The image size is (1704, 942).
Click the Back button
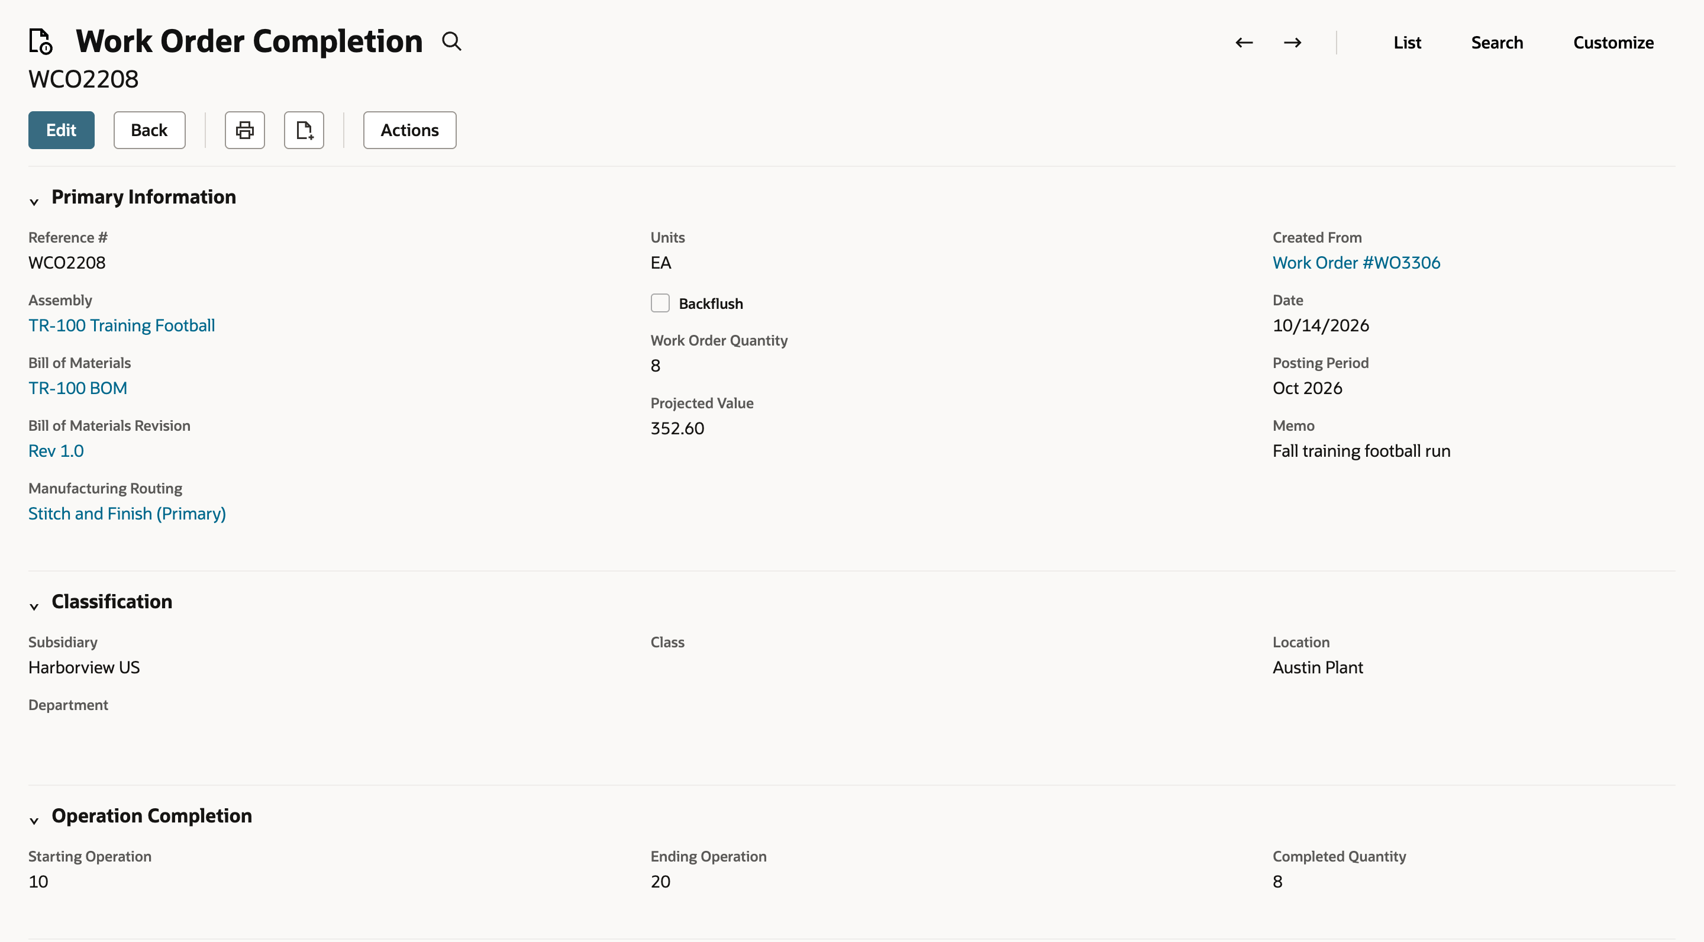click(150, 130)
